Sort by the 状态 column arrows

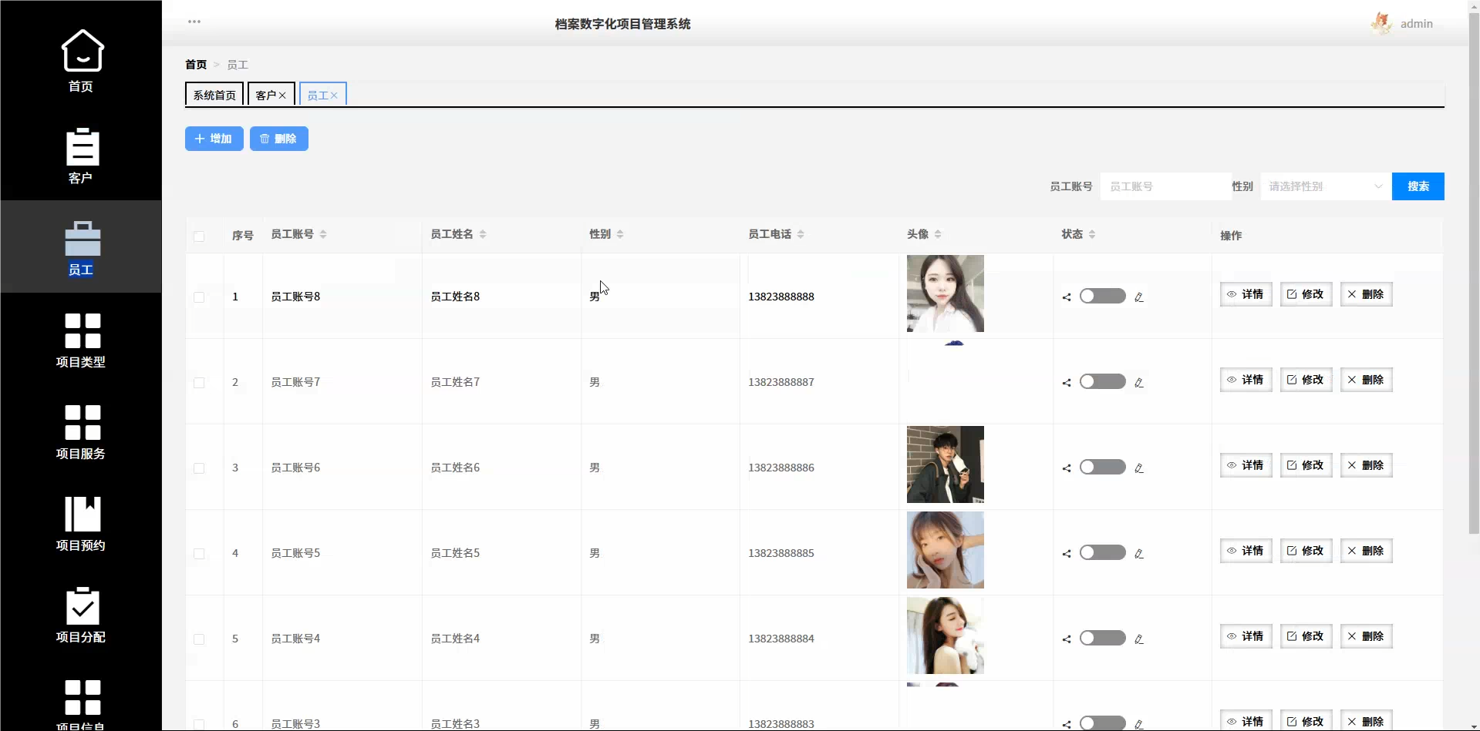point(1092,234)
